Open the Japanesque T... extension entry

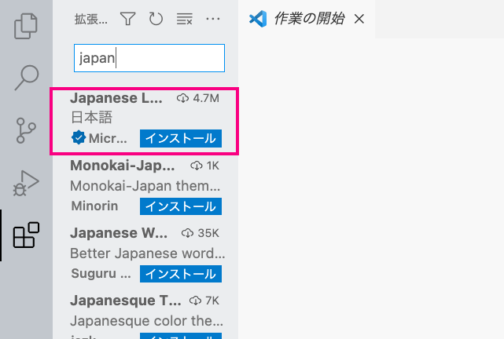point(145,315)
